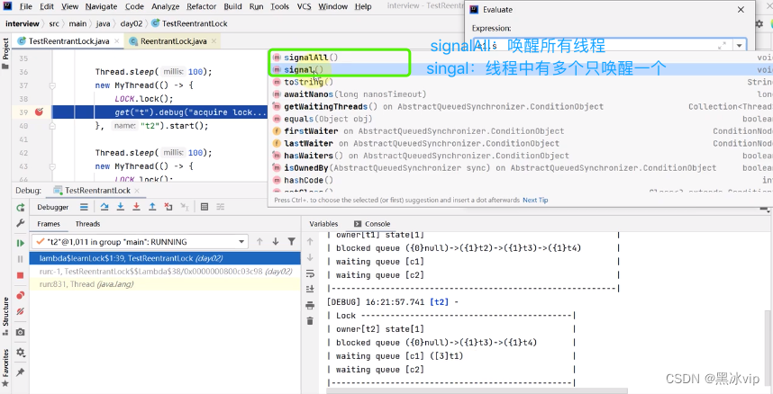Toggle the Mute Breakpoints icon

[20, 311]
